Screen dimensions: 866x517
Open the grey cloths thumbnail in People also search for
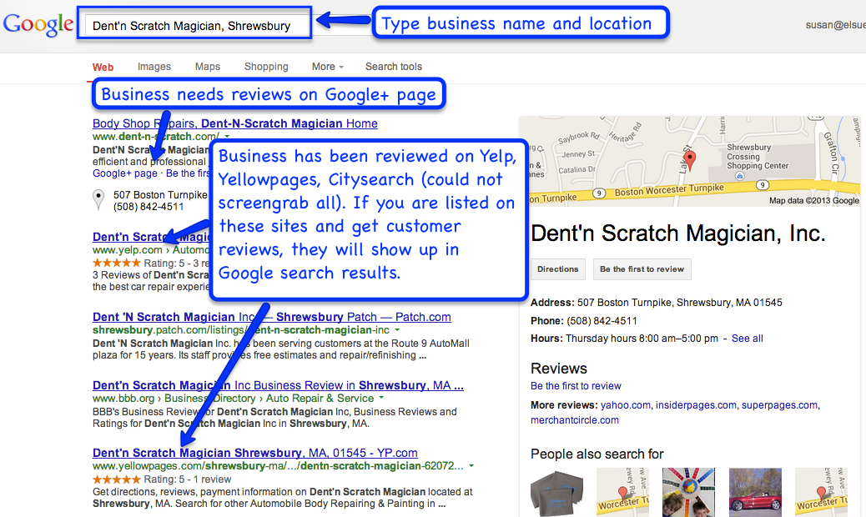pyautogui.click(x=556, y=492)
